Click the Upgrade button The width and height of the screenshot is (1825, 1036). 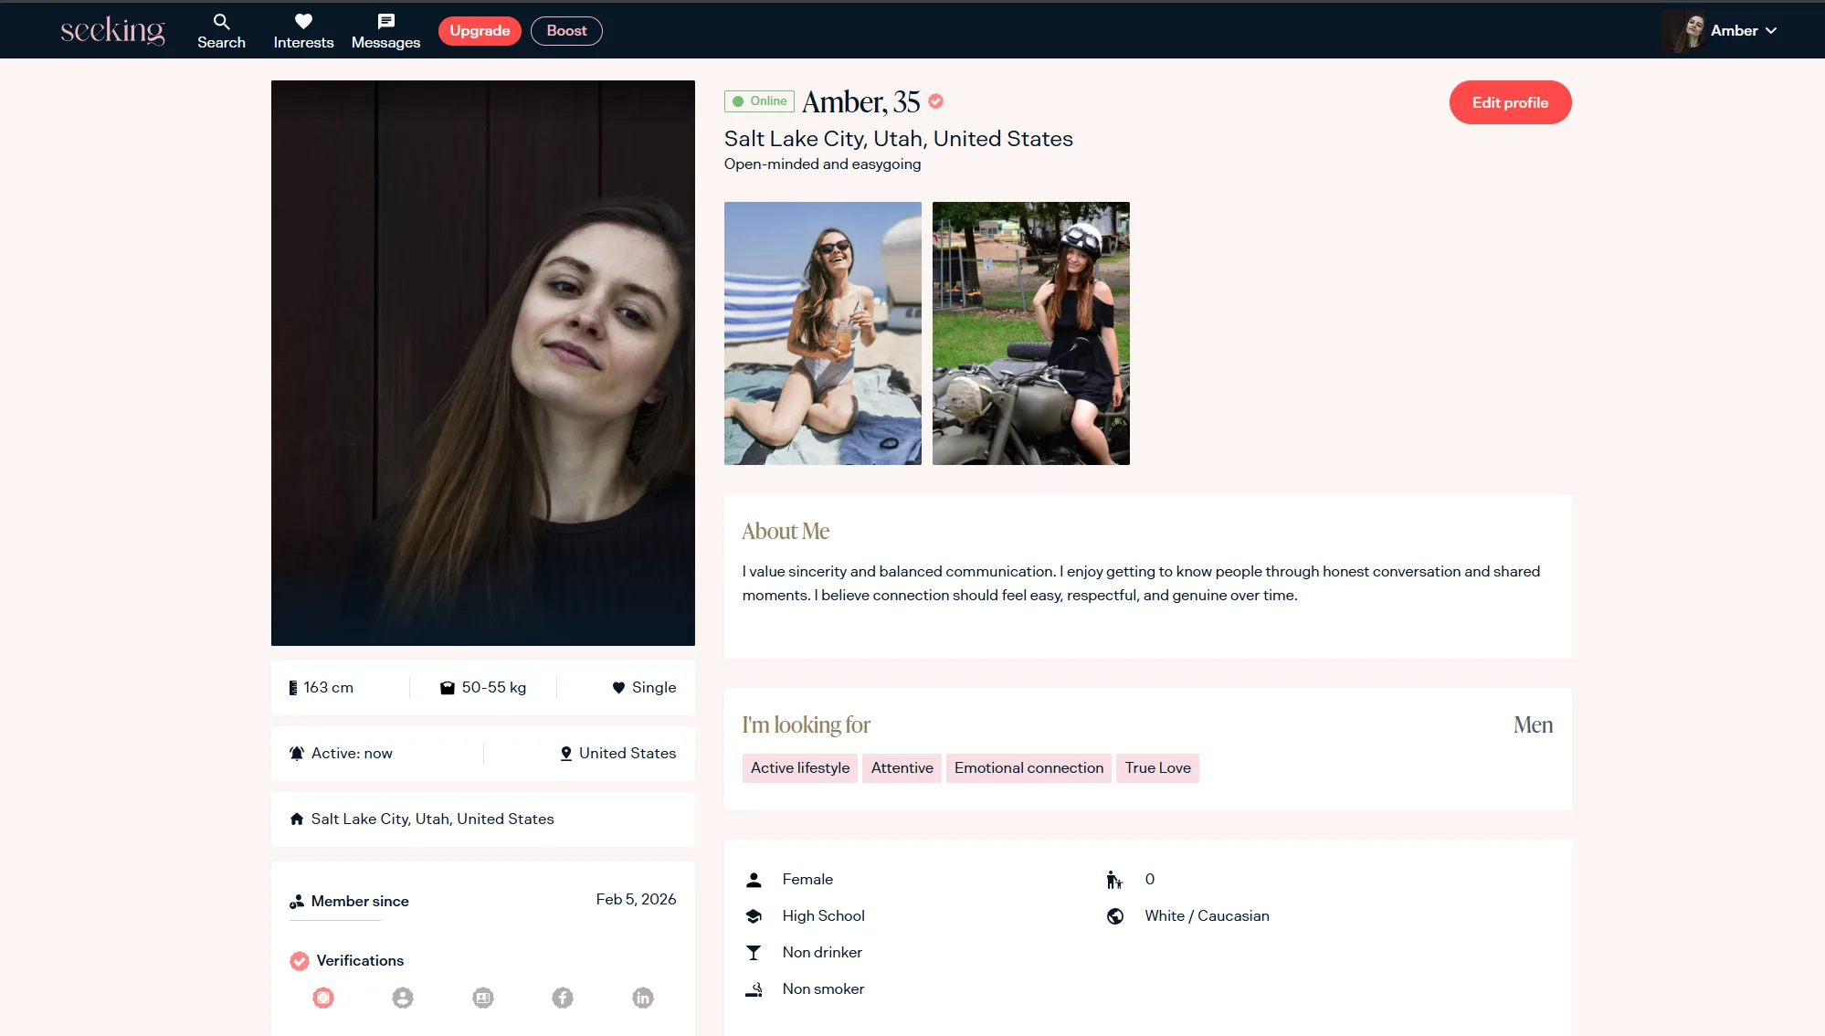[x=480, y=31]
